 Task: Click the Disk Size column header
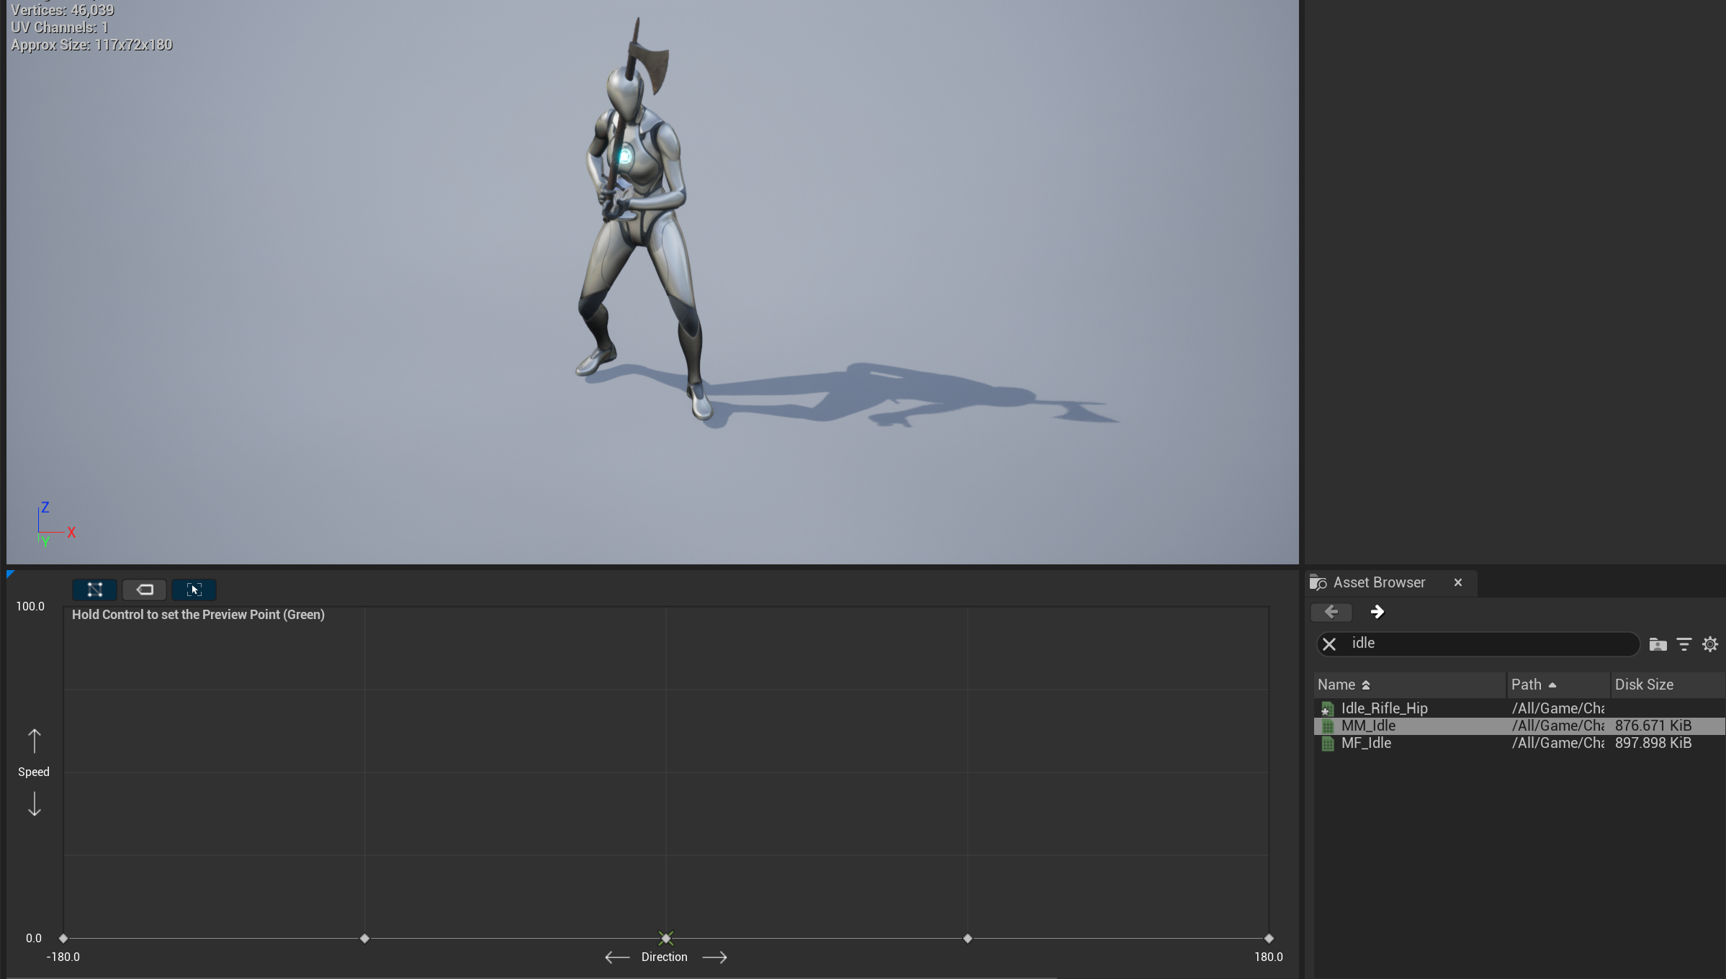click(x=1644, y=685)
